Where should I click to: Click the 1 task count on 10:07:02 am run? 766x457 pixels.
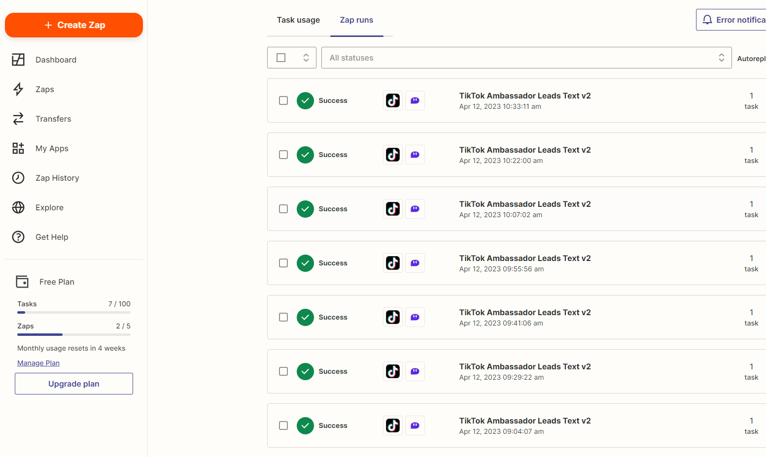[x=751, y=209]
